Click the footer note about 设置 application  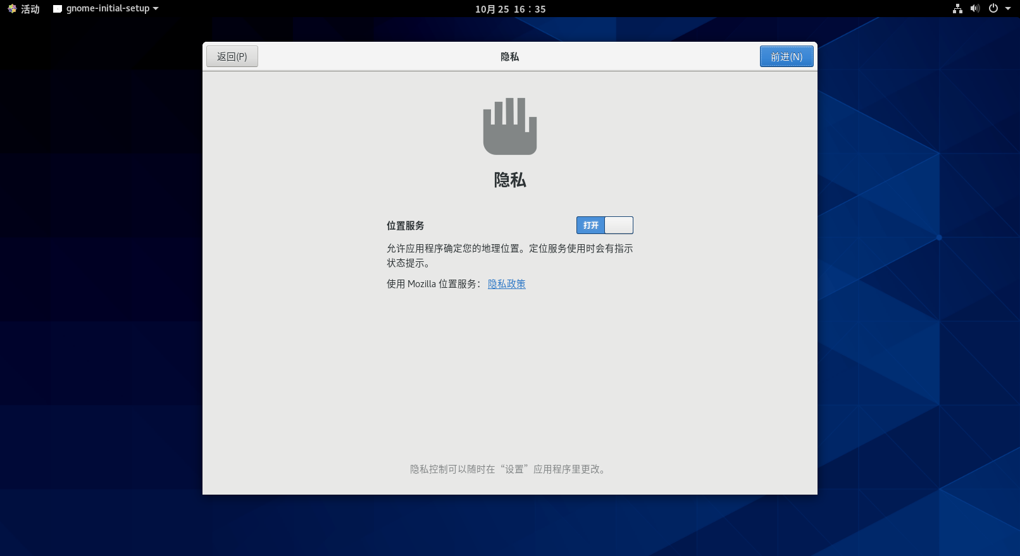coord(509,469)
